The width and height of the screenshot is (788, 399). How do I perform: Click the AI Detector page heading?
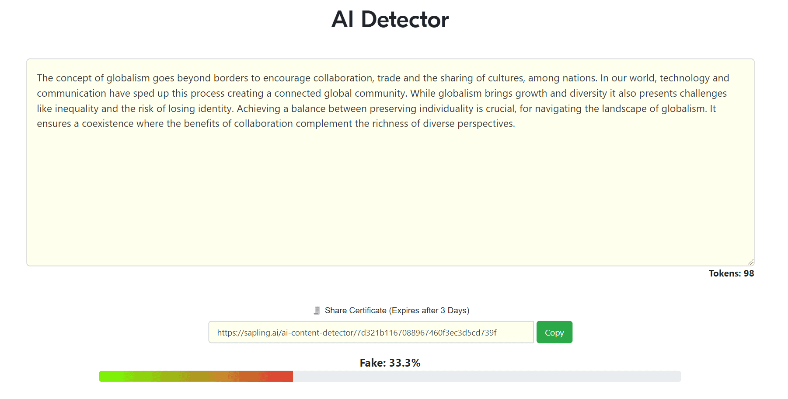[390, 20]
